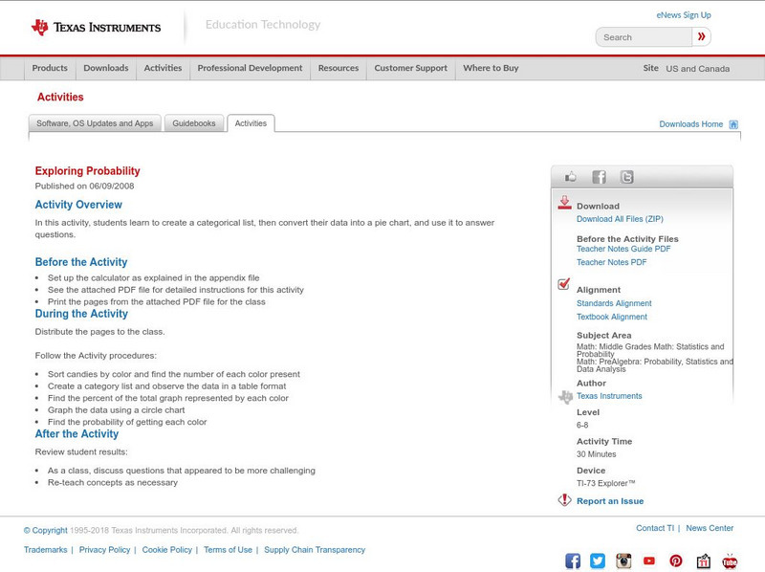
Task: Open the Contact TI link
Action: (655, 528)
